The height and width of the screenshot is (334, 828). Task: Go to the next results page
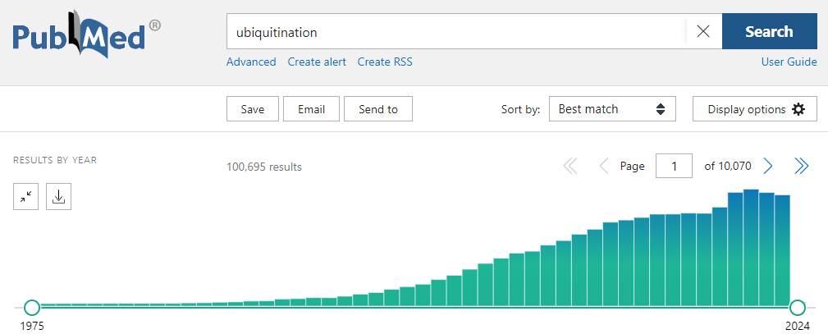click(x=768, y=167)
